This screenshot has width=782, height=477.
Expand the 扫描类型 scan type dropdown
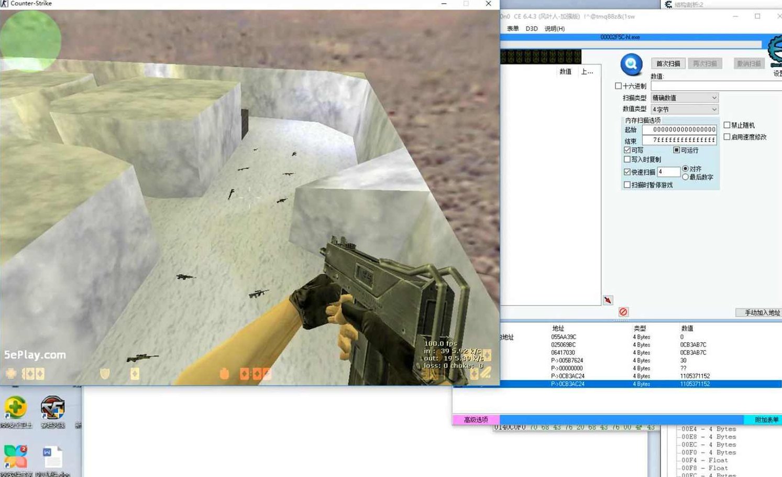pyautogui.click(x=685, y=98)
